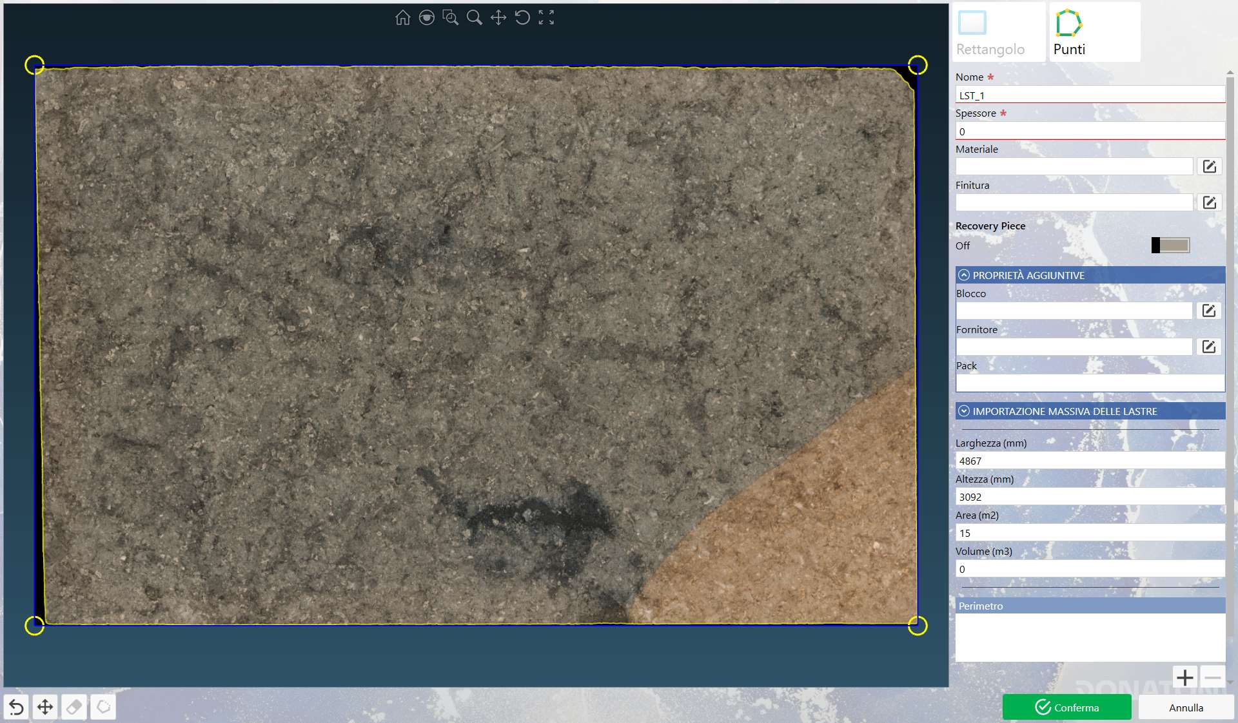Click the Finitura text field
The image size is (1238, 723).
click(x=1074, y=203)
